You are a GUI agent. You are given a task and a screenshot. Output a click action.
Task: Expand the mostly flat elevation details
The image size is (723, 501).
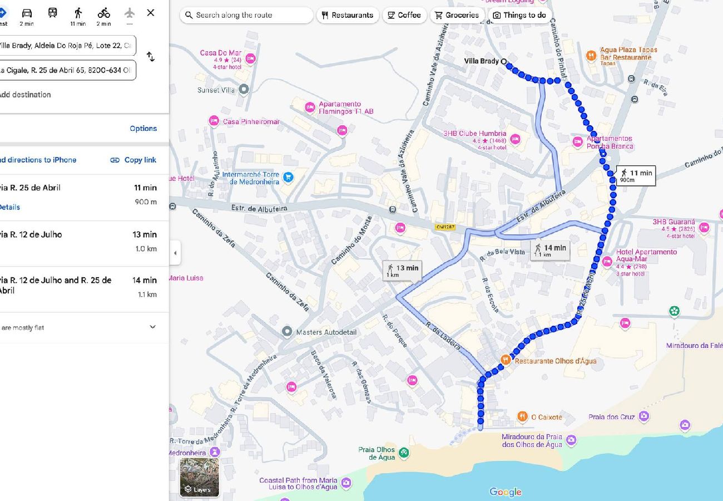[x=152, y=327]
